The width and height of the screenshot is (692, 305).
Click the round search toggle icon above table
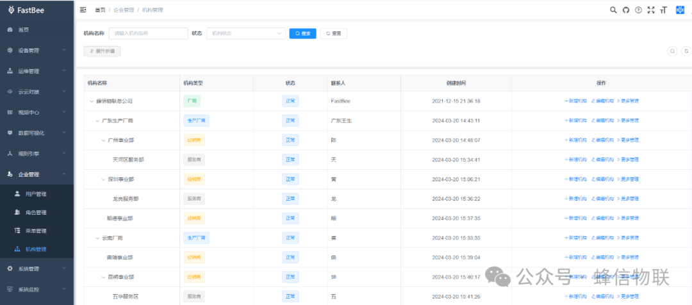click(672, 51)
